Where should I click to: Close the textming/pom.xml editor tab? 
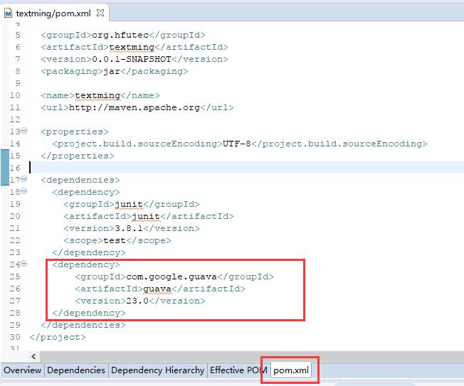(100, 13)
